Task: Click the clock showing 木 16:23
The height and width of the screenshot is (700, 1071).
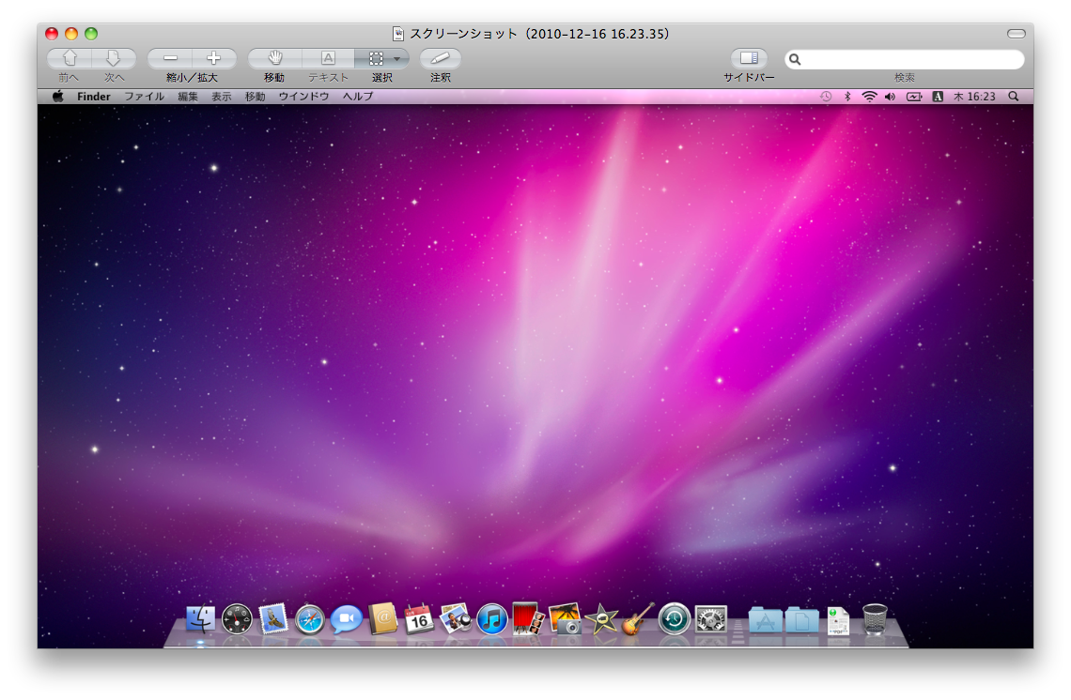Action: (974, 97)
